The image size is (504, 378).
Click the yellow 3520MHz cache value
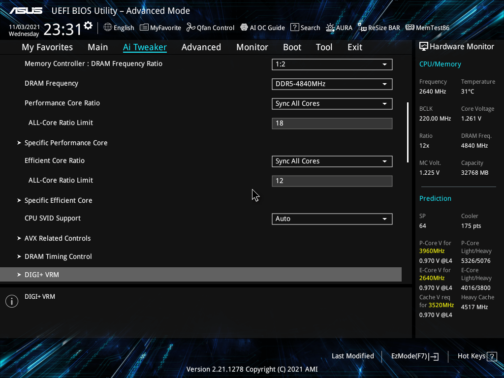click(441, 305)
